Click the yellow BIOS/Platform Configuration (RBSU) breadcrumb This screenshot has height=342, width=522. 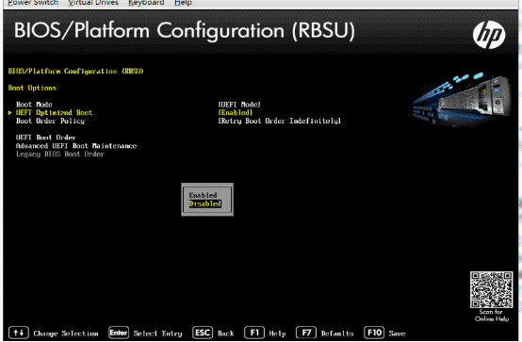pyautogui.click(x=76, y=72)
